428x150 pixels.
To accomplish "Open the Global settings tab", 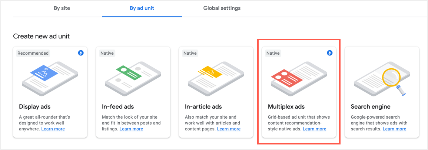I will tap(222, 8).
